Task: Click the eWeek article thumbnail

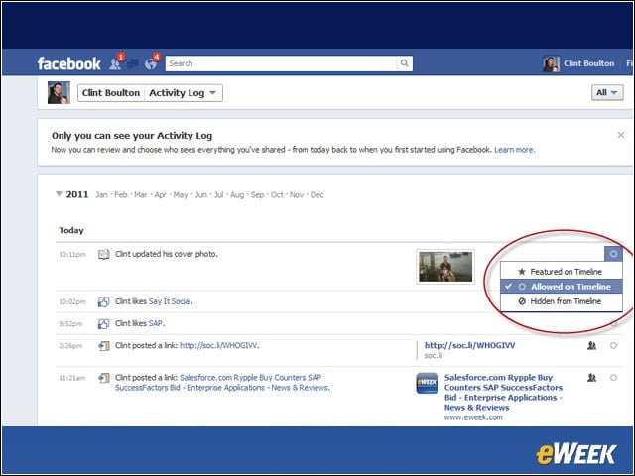Action: tap(427, 383)
